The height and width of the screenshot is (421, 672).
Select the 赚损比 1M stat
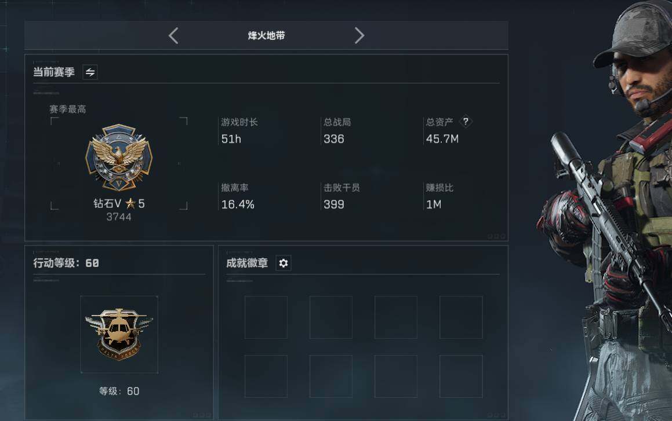(x=439, y=196)
